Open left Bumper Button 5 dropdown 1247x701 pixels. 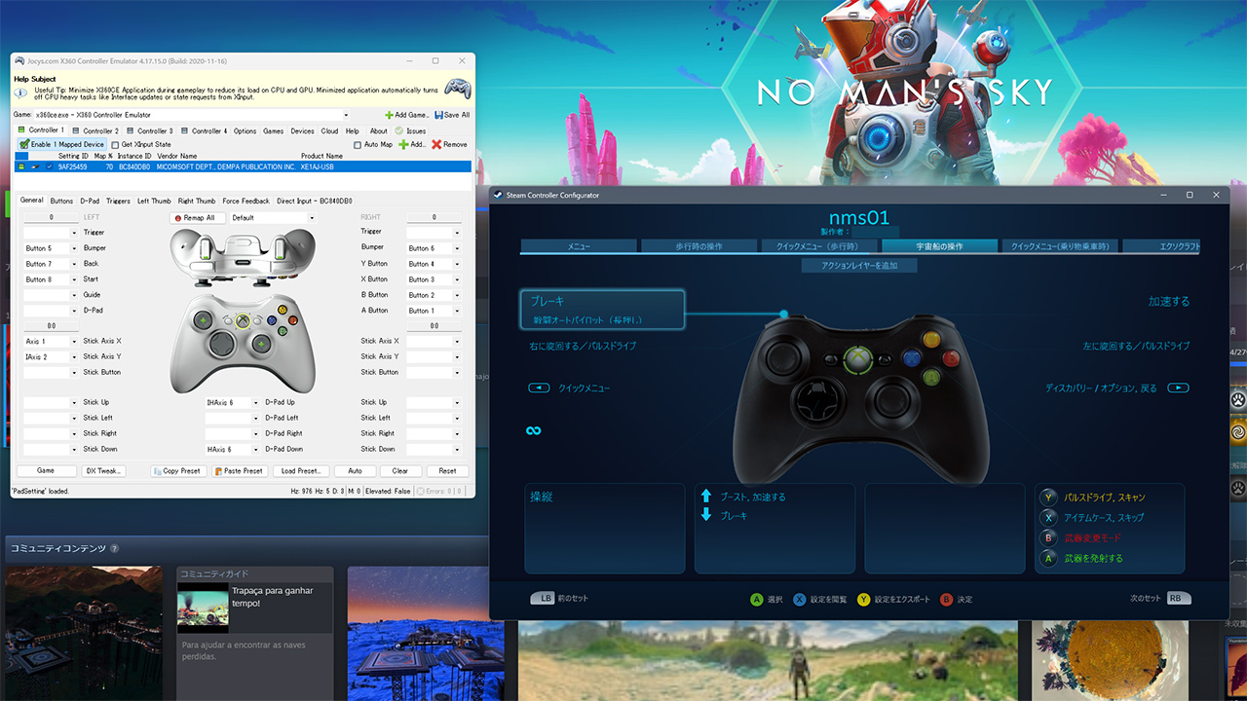73,248
